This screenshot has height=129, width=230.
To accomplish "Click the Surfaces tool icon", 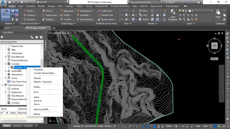I will 25,15.
